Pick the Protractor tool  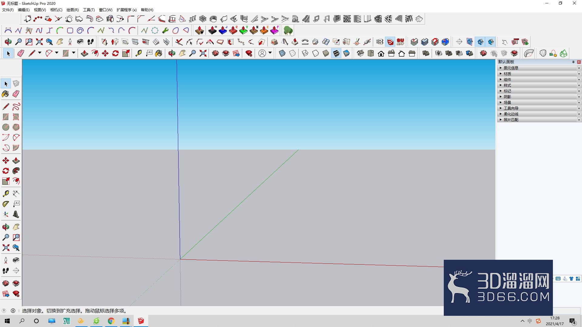6,204
